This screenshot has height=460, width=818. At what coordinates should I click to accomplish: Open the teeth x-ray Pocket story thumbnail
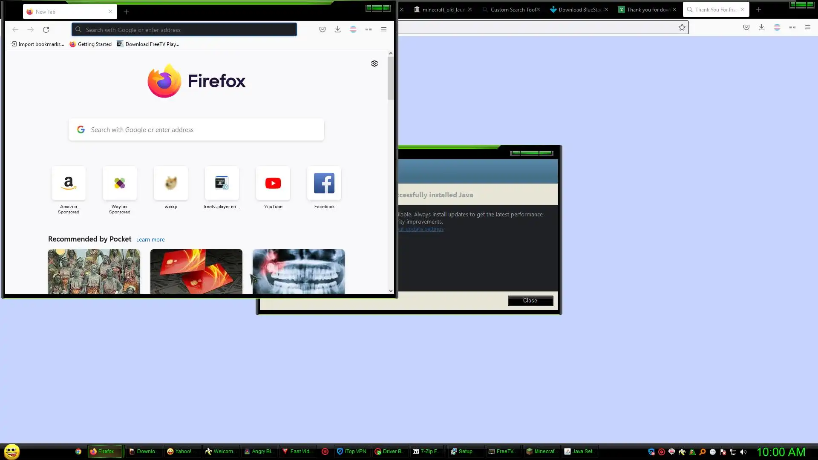coord(299,271)
